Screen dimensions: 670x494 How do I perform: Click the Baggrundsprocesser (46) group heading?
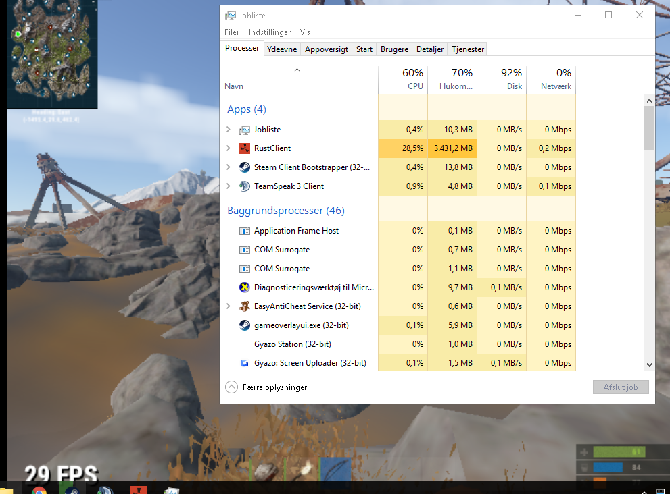coord(286,211)
